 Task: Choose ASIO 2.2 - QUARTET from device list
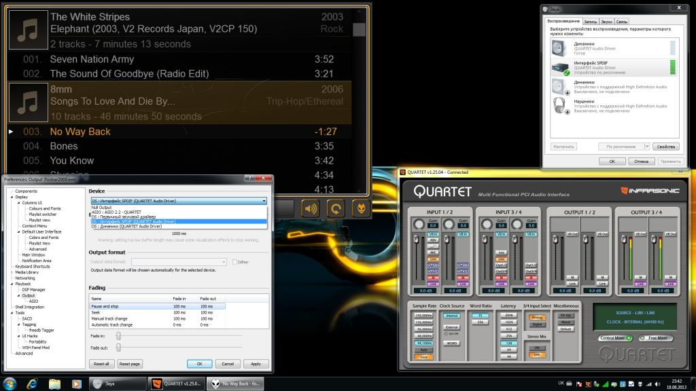click(x=116, y=212)
